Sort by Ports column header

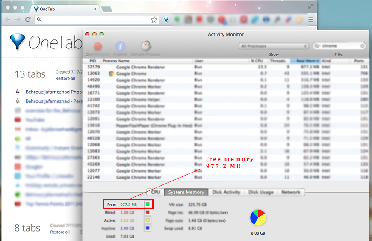click(359, 61)
